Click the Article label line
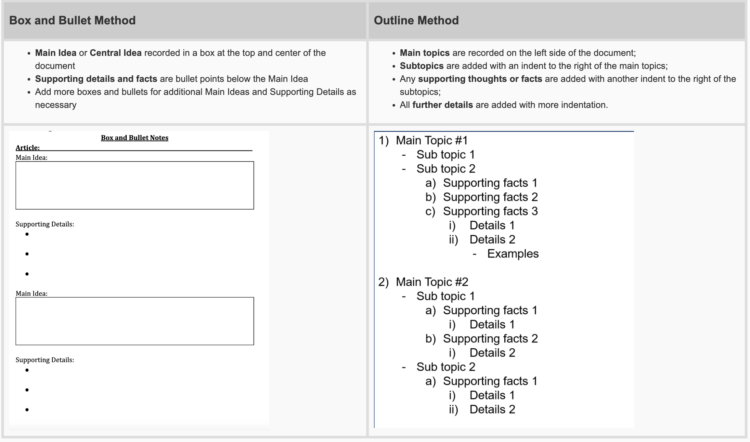The width and height of the screenshot is (750, 442). [27, 148]
